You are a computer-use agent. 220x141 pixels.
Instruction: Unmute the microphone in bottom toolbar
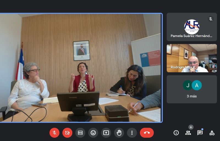click(x=54, y=133)
